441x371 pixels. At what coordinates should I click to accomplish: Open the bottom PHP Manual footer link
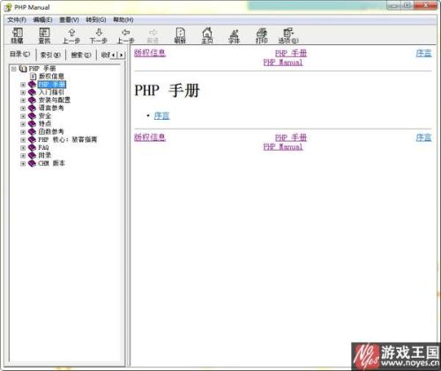(x=283, y=146)
